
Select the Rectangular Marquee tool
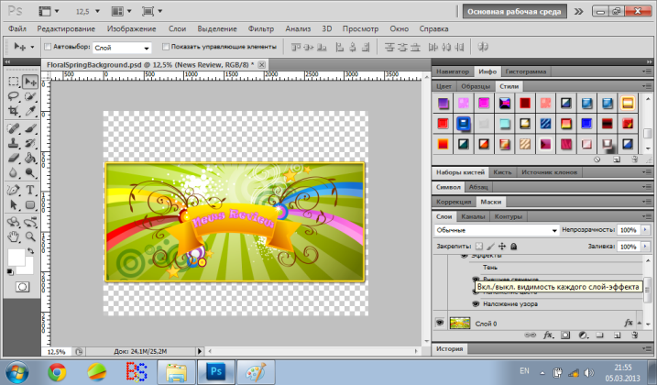[14, 81]
